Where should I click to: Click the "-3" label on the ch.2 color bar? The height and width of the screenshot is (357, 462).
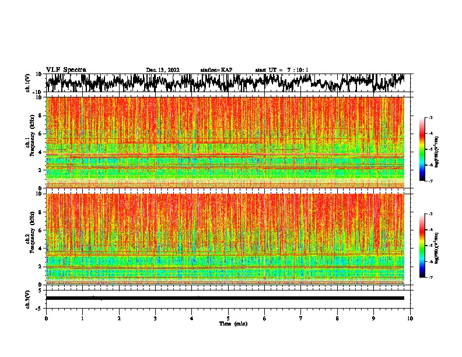tap(430, 214)
